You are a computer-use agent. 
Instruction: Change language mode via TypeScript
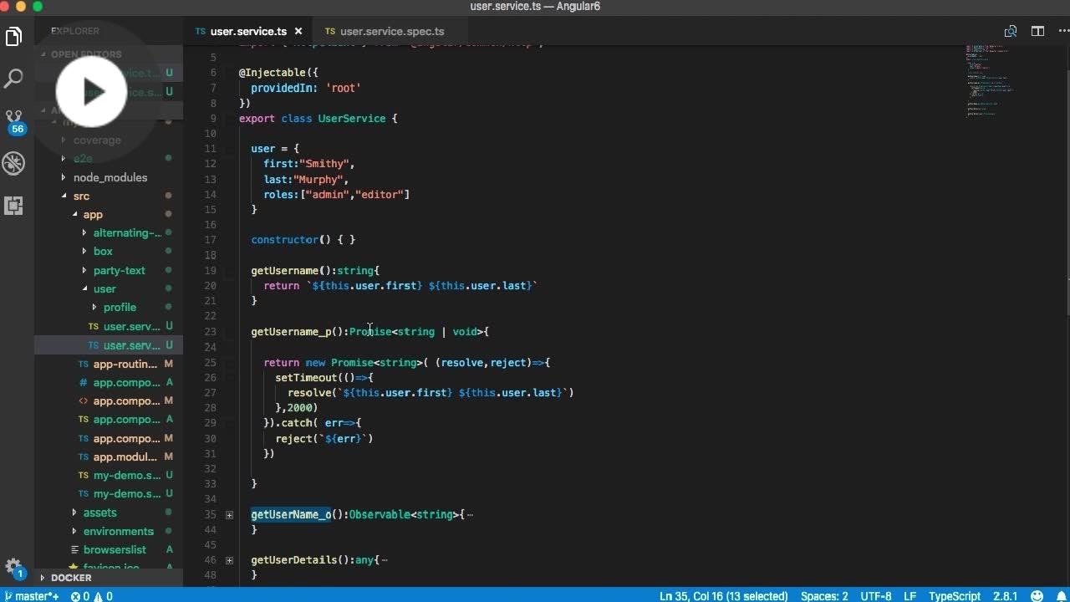(x=955, y=596)
